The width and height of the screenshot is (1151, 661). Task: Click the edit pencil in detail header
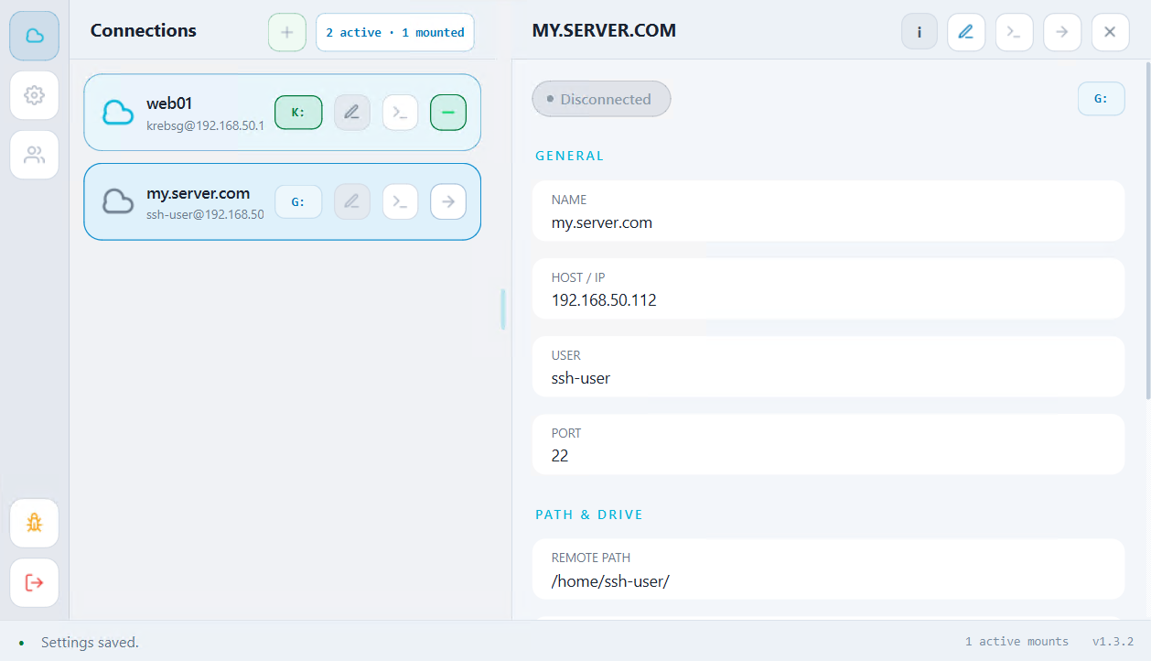pyautogui.click(x=966, y=31)
